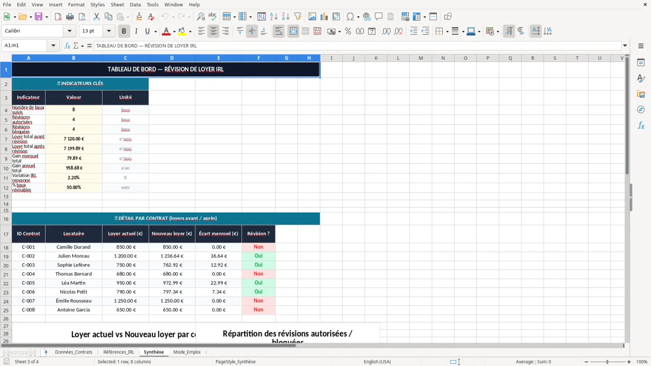651x366 pixels.
Task: Sort descending
Action: pyautogui.click(x=285, y=17)
